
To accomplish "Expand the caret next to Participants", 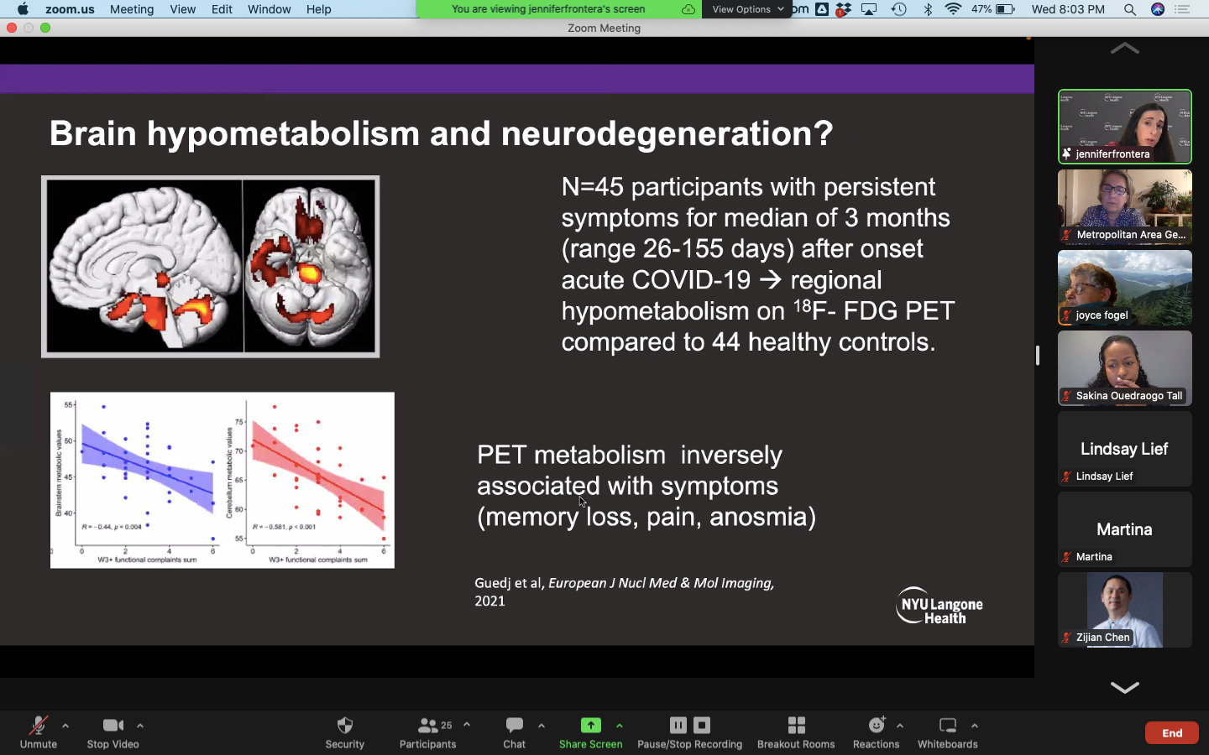I will [x=467, y=726].
